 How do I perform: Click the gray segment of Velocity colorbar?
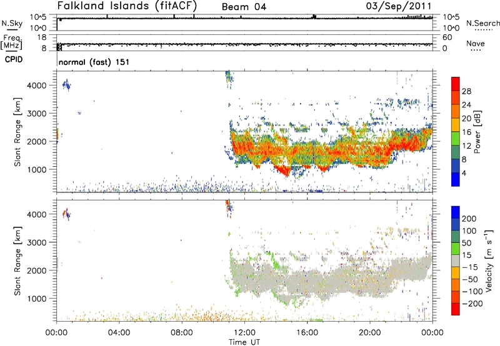click(x=456, y=261)
